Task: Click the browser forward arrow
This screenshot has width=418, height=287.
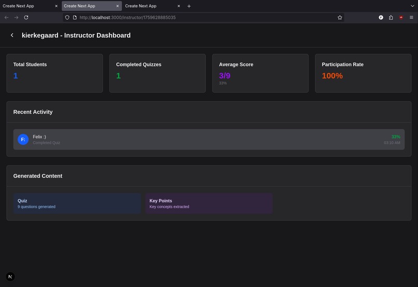Action: point(16,17)
